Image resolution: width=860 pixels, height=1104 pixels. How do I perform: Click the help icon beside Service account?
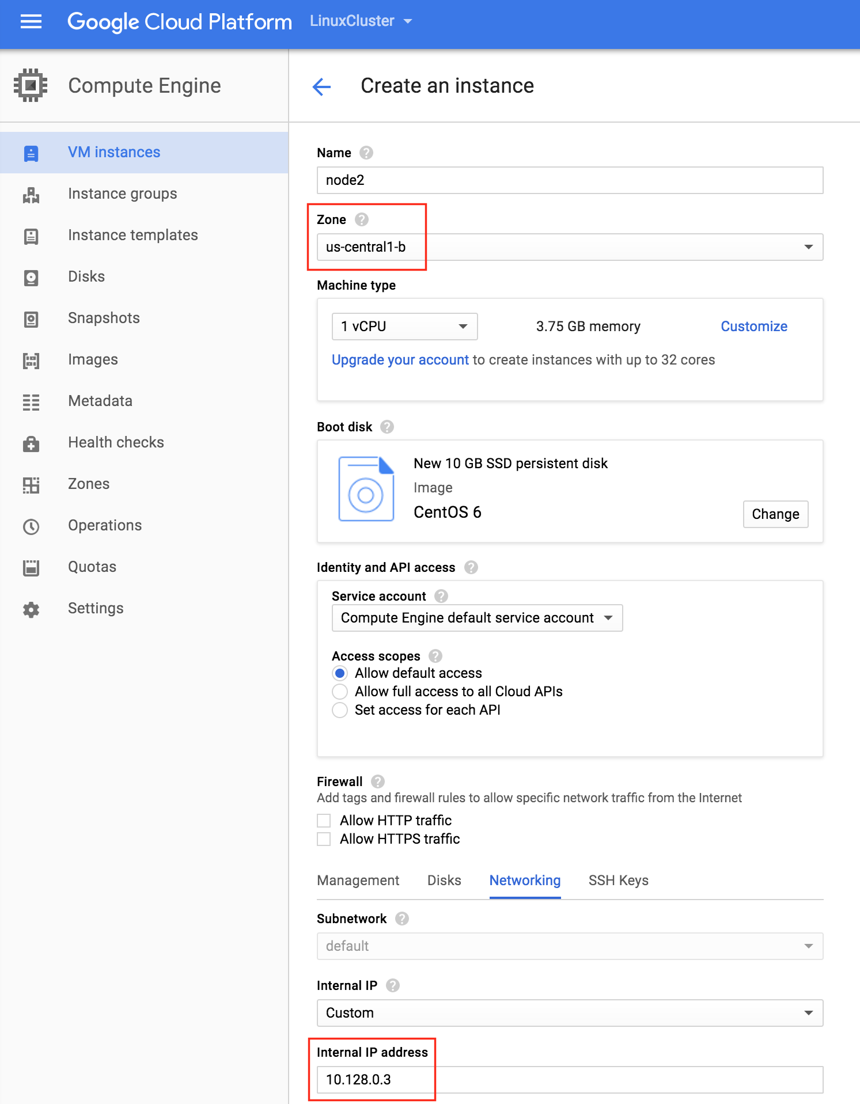pyautogui.click(x=441, y=596)
